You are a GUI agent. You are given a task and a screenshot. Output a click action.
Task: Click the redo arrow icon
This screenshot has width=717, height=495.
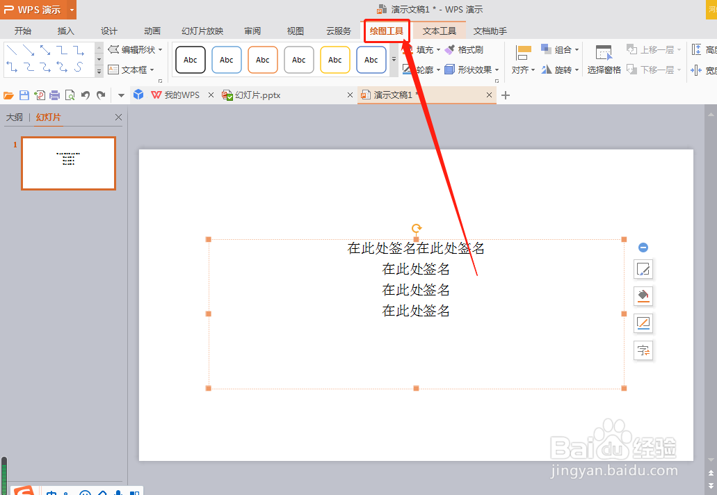pyautogui.click(x=101, y=95)
